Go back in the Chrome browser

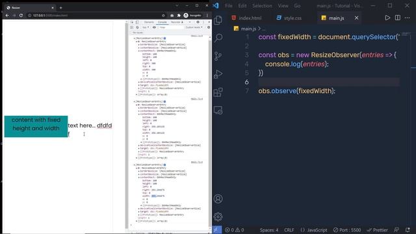7,16
